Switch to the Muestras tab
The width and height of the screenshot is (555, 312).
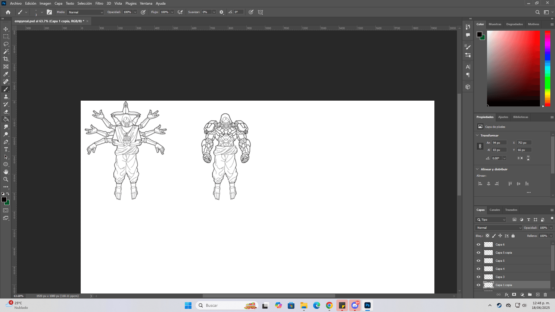(x=495, y=24)
